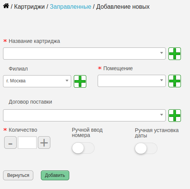Go to home via house icon

point(6,6)
